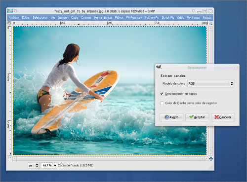The height and width of the screenshot is (182, 247).
Task: Open the Colores menu
Action: [86, 18]
